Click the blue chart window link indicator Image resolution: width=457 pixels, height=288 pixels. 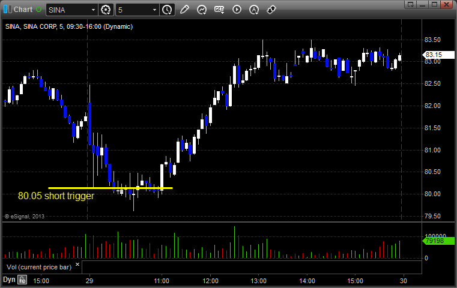(8, 10)
